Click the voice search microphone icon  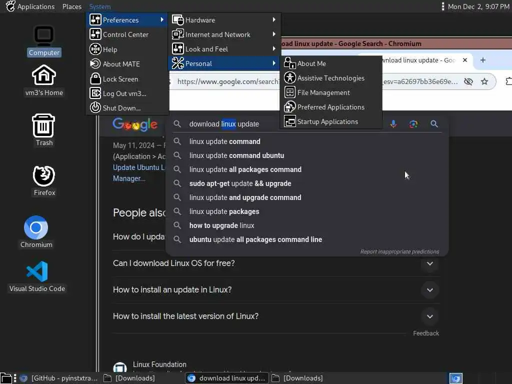393,124
